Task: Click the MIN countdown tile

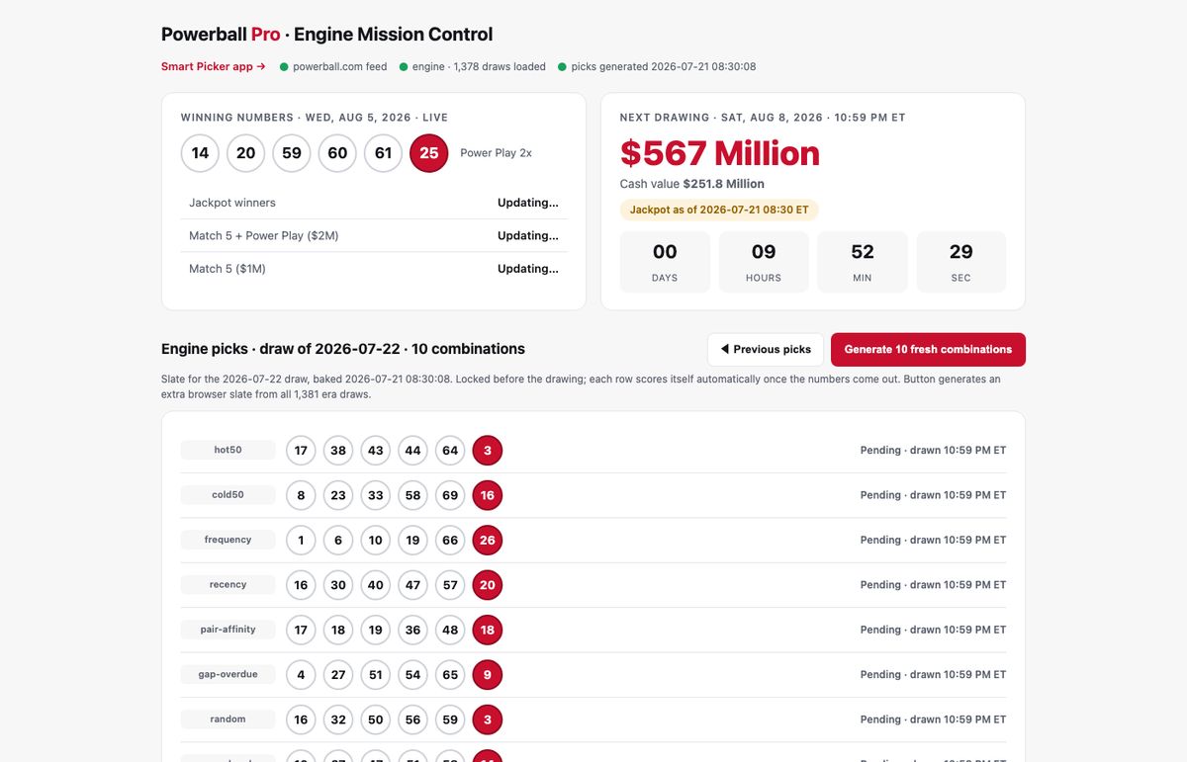Action: [863, 262]
